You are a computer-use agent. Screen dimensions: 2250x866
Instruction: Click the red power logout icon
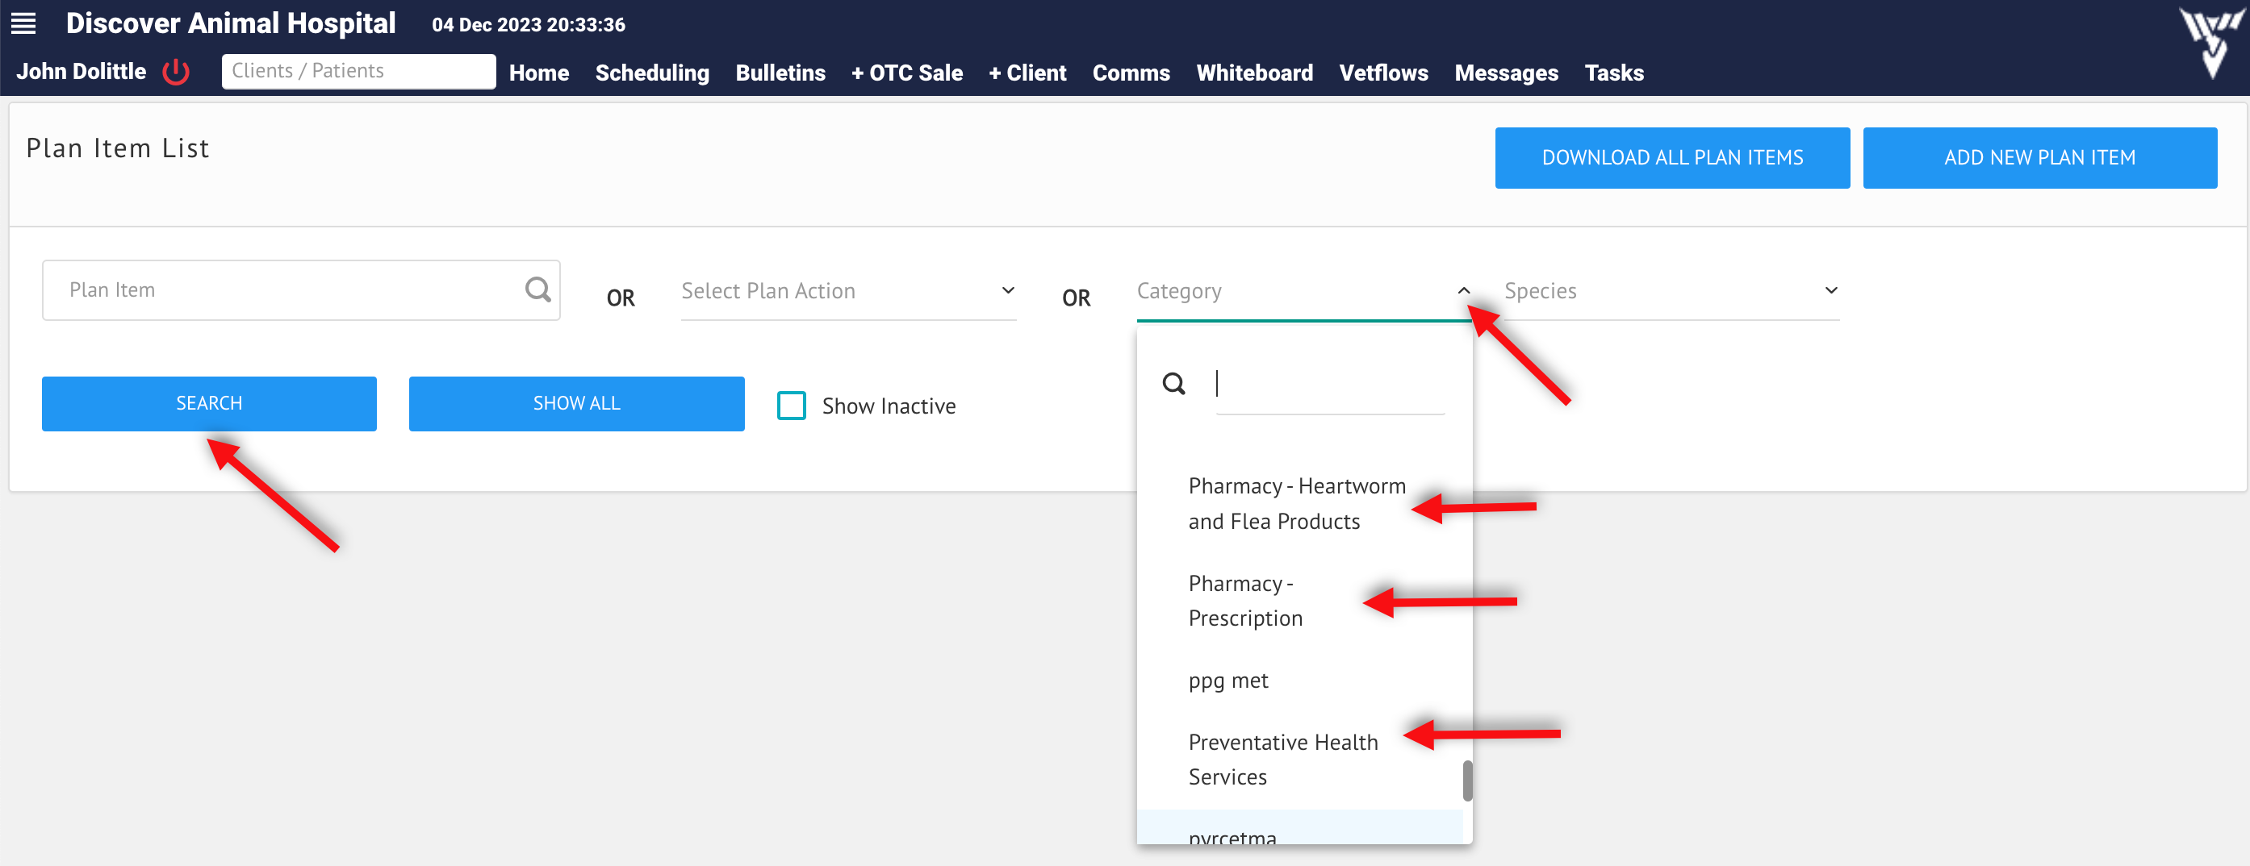click(x=176, y=72)
